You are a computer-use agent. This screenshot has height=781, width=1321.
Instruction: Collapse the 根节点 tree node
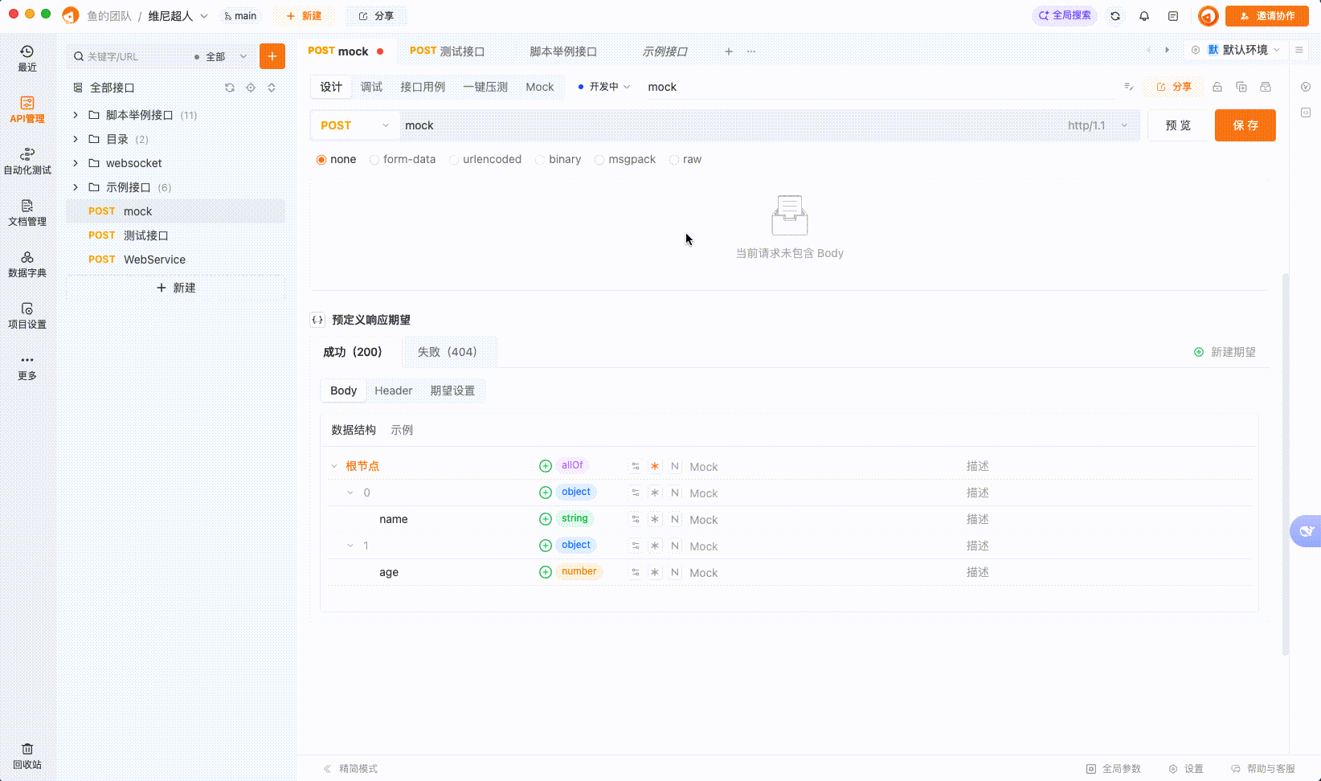pyautogui.click(x=334, y=465)
